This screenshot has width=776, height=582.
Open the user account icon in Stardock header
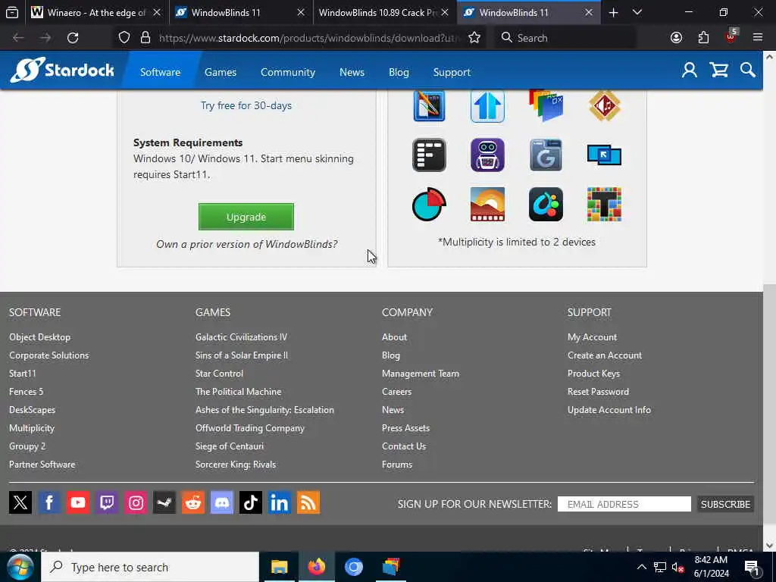click(690, 70)
